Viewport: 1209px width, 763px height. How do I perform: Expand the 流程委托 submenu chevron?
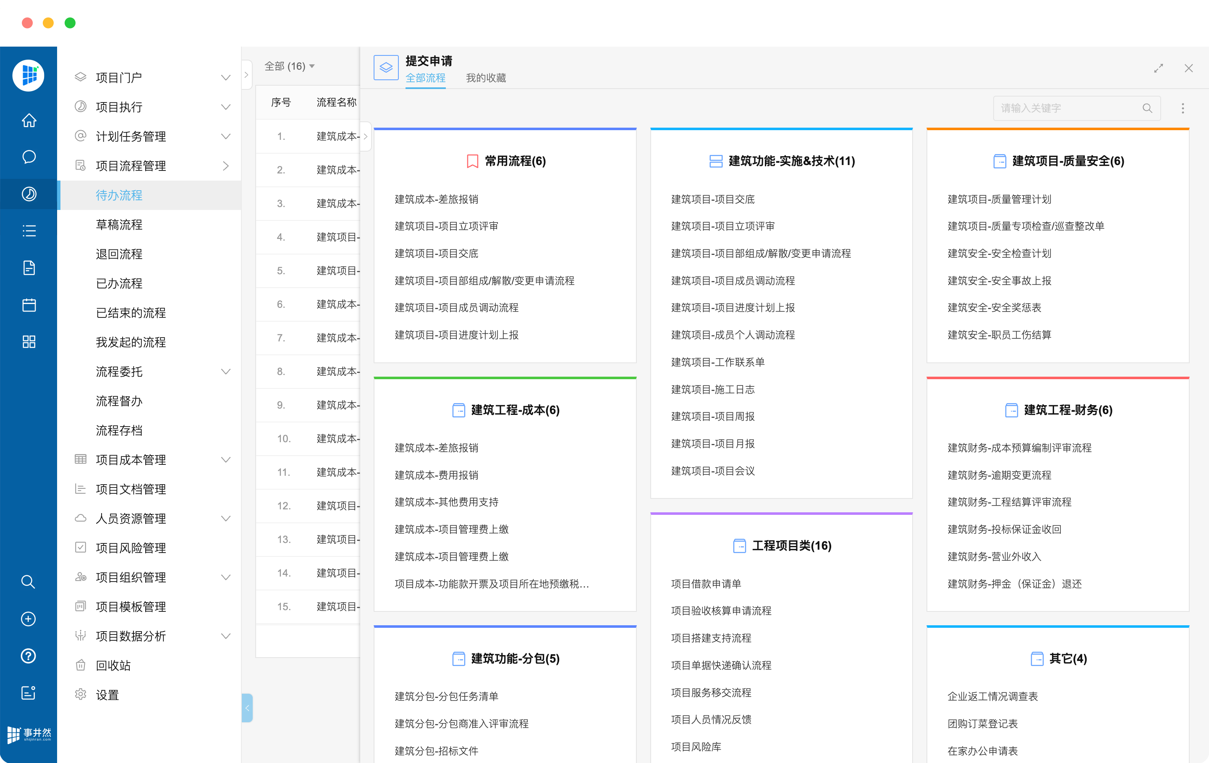(226, 372)
